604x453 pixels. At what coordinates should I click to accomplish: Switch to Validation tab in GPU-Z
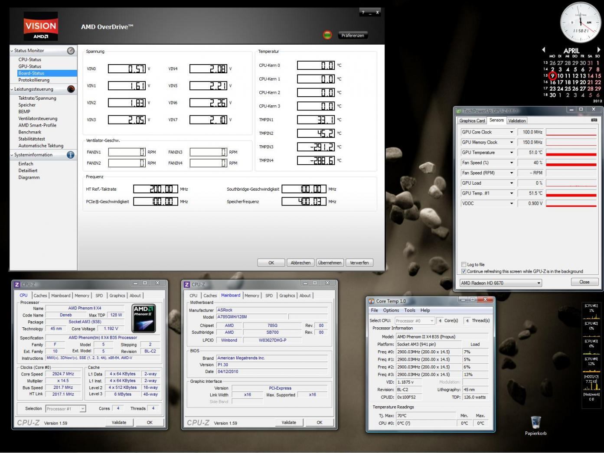[x=517, y=121]
